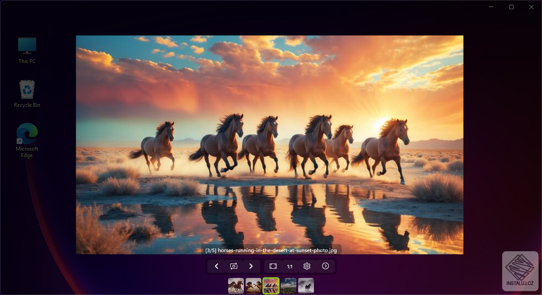Select Recycle Bin desktop icon
542x295 pixels.
27,94
